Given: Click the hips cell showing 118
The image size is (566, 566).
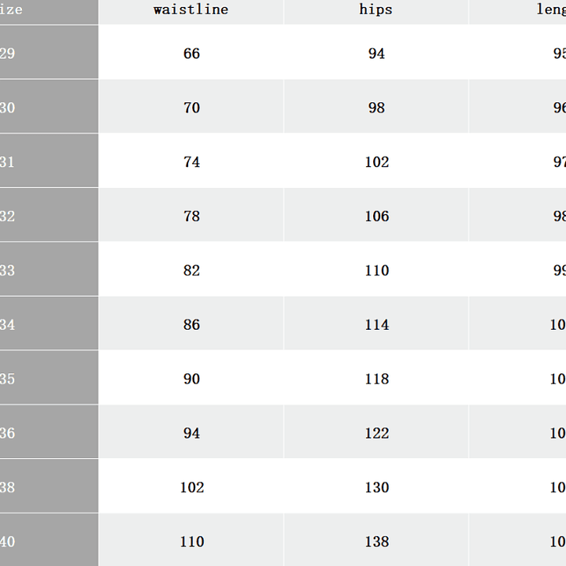Looking at the screenshot, I should 376,379.
